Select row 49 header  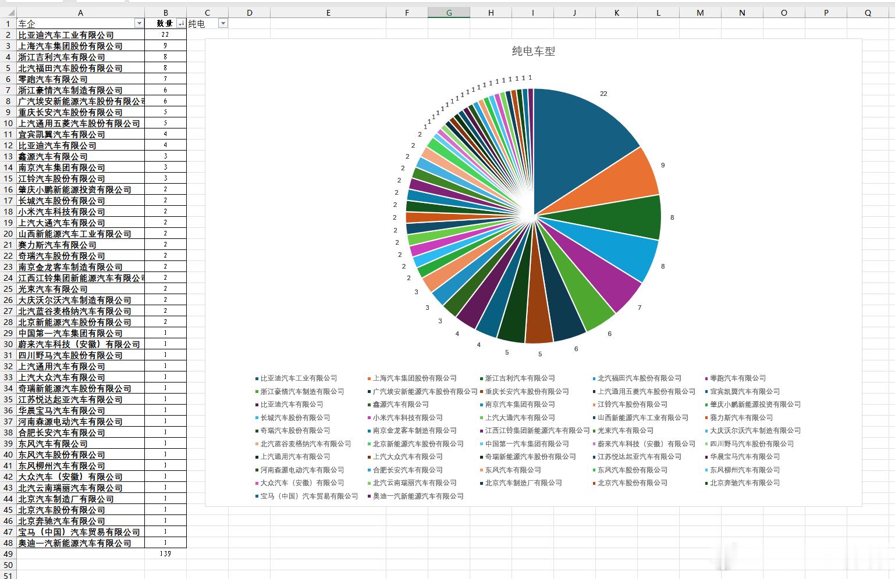8,554
